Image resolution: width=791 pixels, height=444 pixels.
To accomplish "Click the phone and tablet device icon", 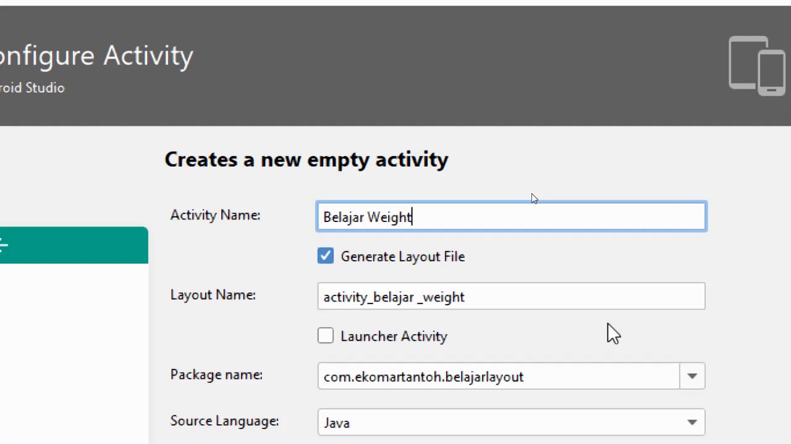I will click(756, 65).
